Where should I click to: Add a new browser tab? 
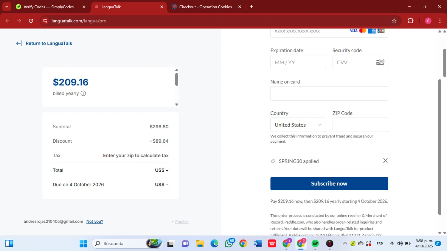pyautogui.click(x=252, y=7)
